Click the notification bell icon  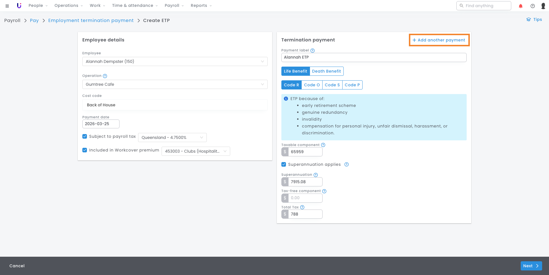(520, 6)
